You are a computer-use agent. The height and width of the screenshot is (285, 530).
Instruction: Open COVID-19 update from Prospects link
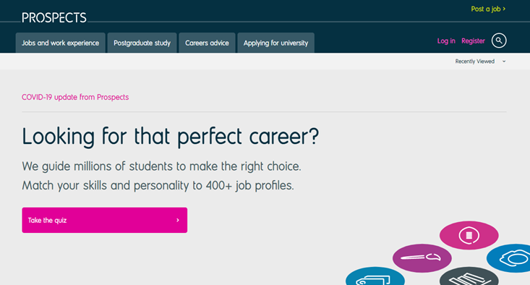tap(75, 97)
